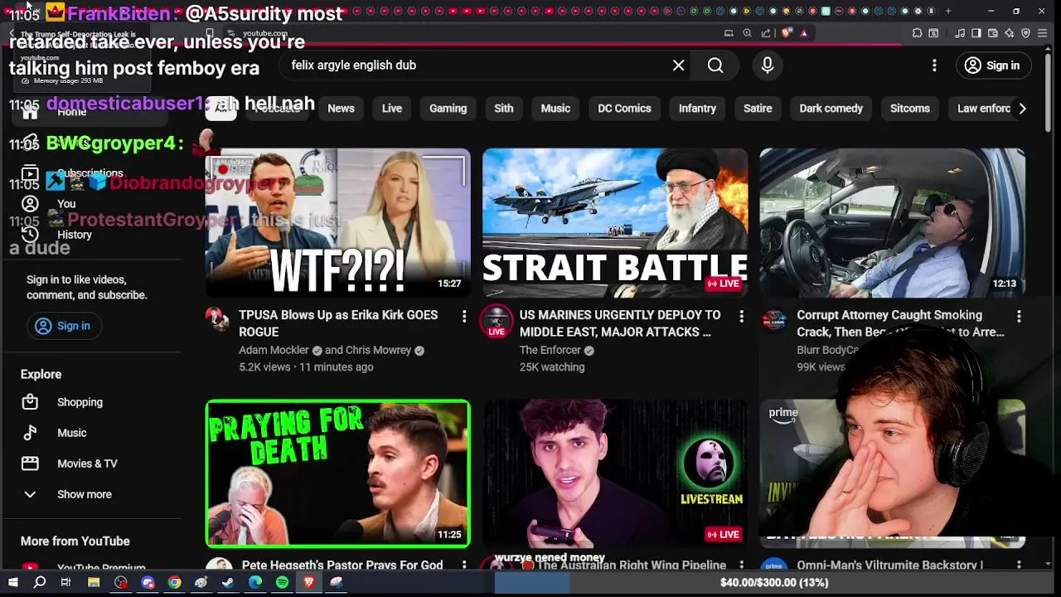The height and width of the screenshot is (597, 1061).
Task: Open File Explorer from the taskbar
Action: tap(94, 583)
